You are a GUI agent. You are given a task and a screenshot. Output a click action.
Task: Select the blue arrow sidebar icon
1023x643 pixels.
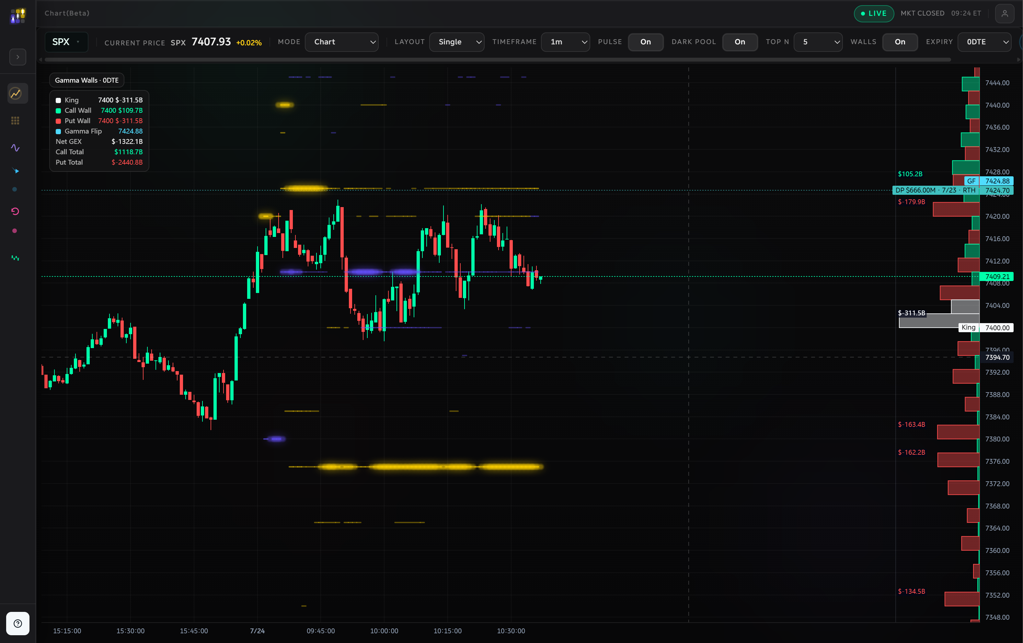[x=15, y=171]
